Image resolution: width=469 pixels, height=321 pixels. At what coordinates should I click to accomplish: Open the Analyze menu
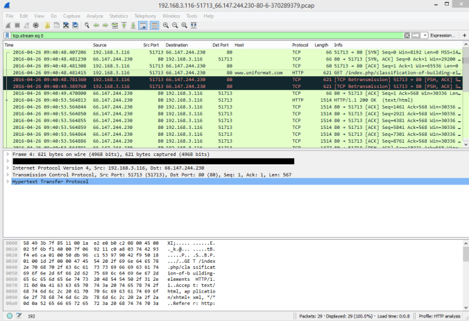(x=95, y=16)
